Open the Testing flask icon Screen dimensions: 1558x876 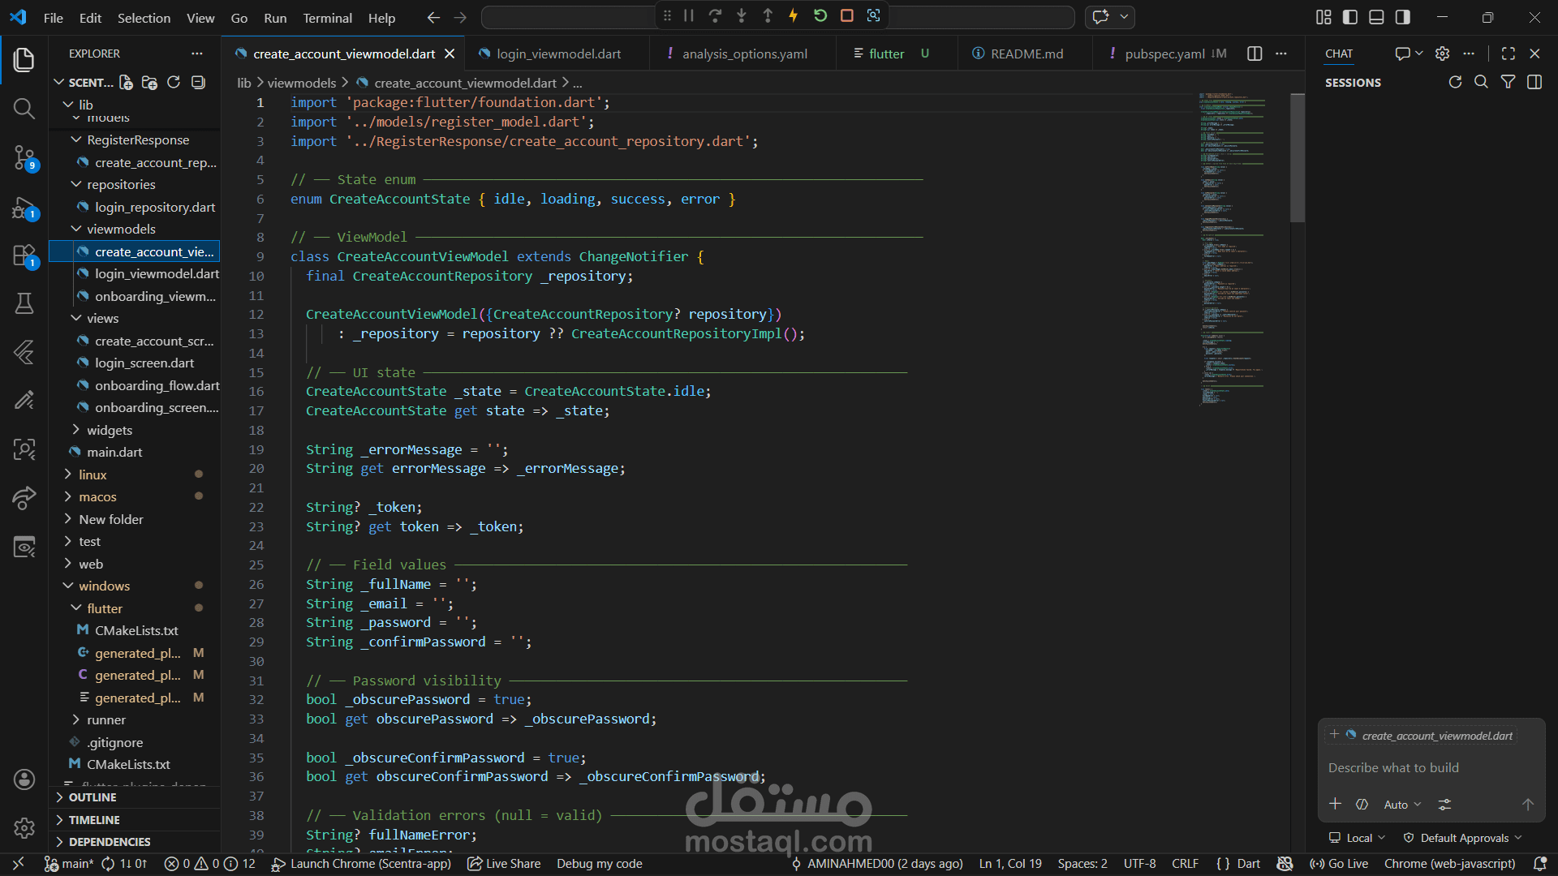24,303
